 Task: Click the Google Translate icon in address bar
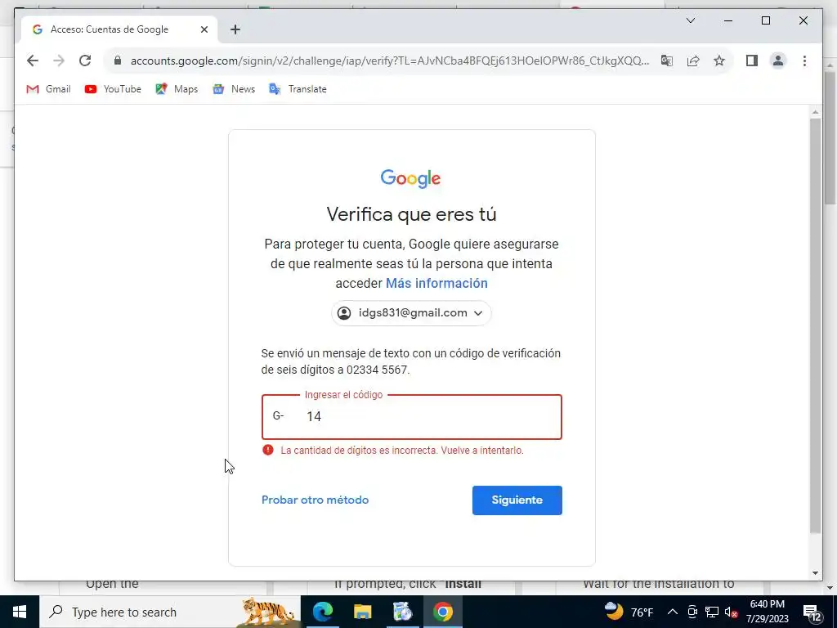(667, 61)
